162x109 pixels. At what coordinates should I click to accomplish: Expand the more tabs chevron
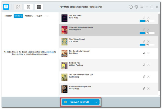pos(46,16)
